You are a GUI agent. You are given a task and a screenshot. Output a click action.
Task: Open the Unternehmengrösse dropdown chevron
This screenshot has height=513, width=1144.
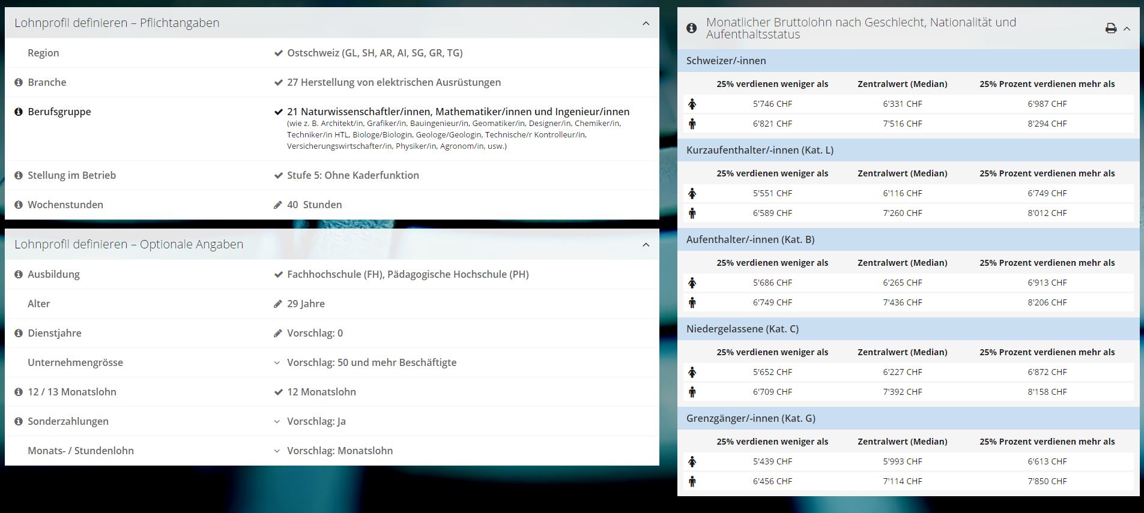277,362
